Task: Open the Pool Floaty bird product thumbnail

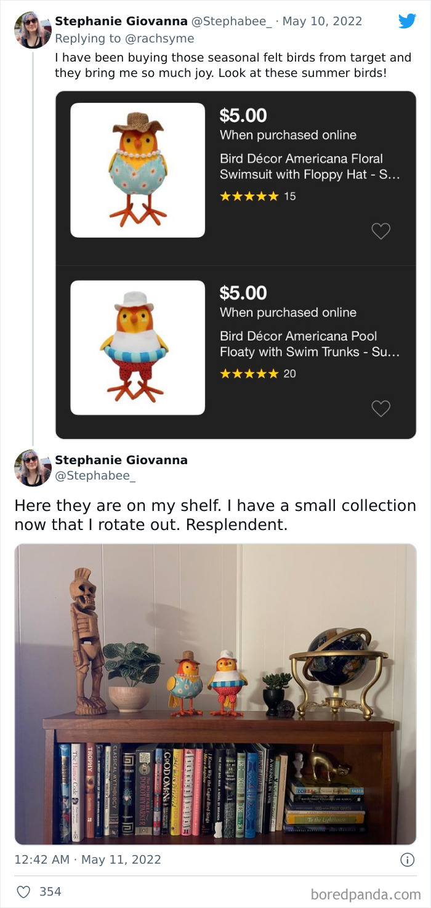Action: click(137, 347)
